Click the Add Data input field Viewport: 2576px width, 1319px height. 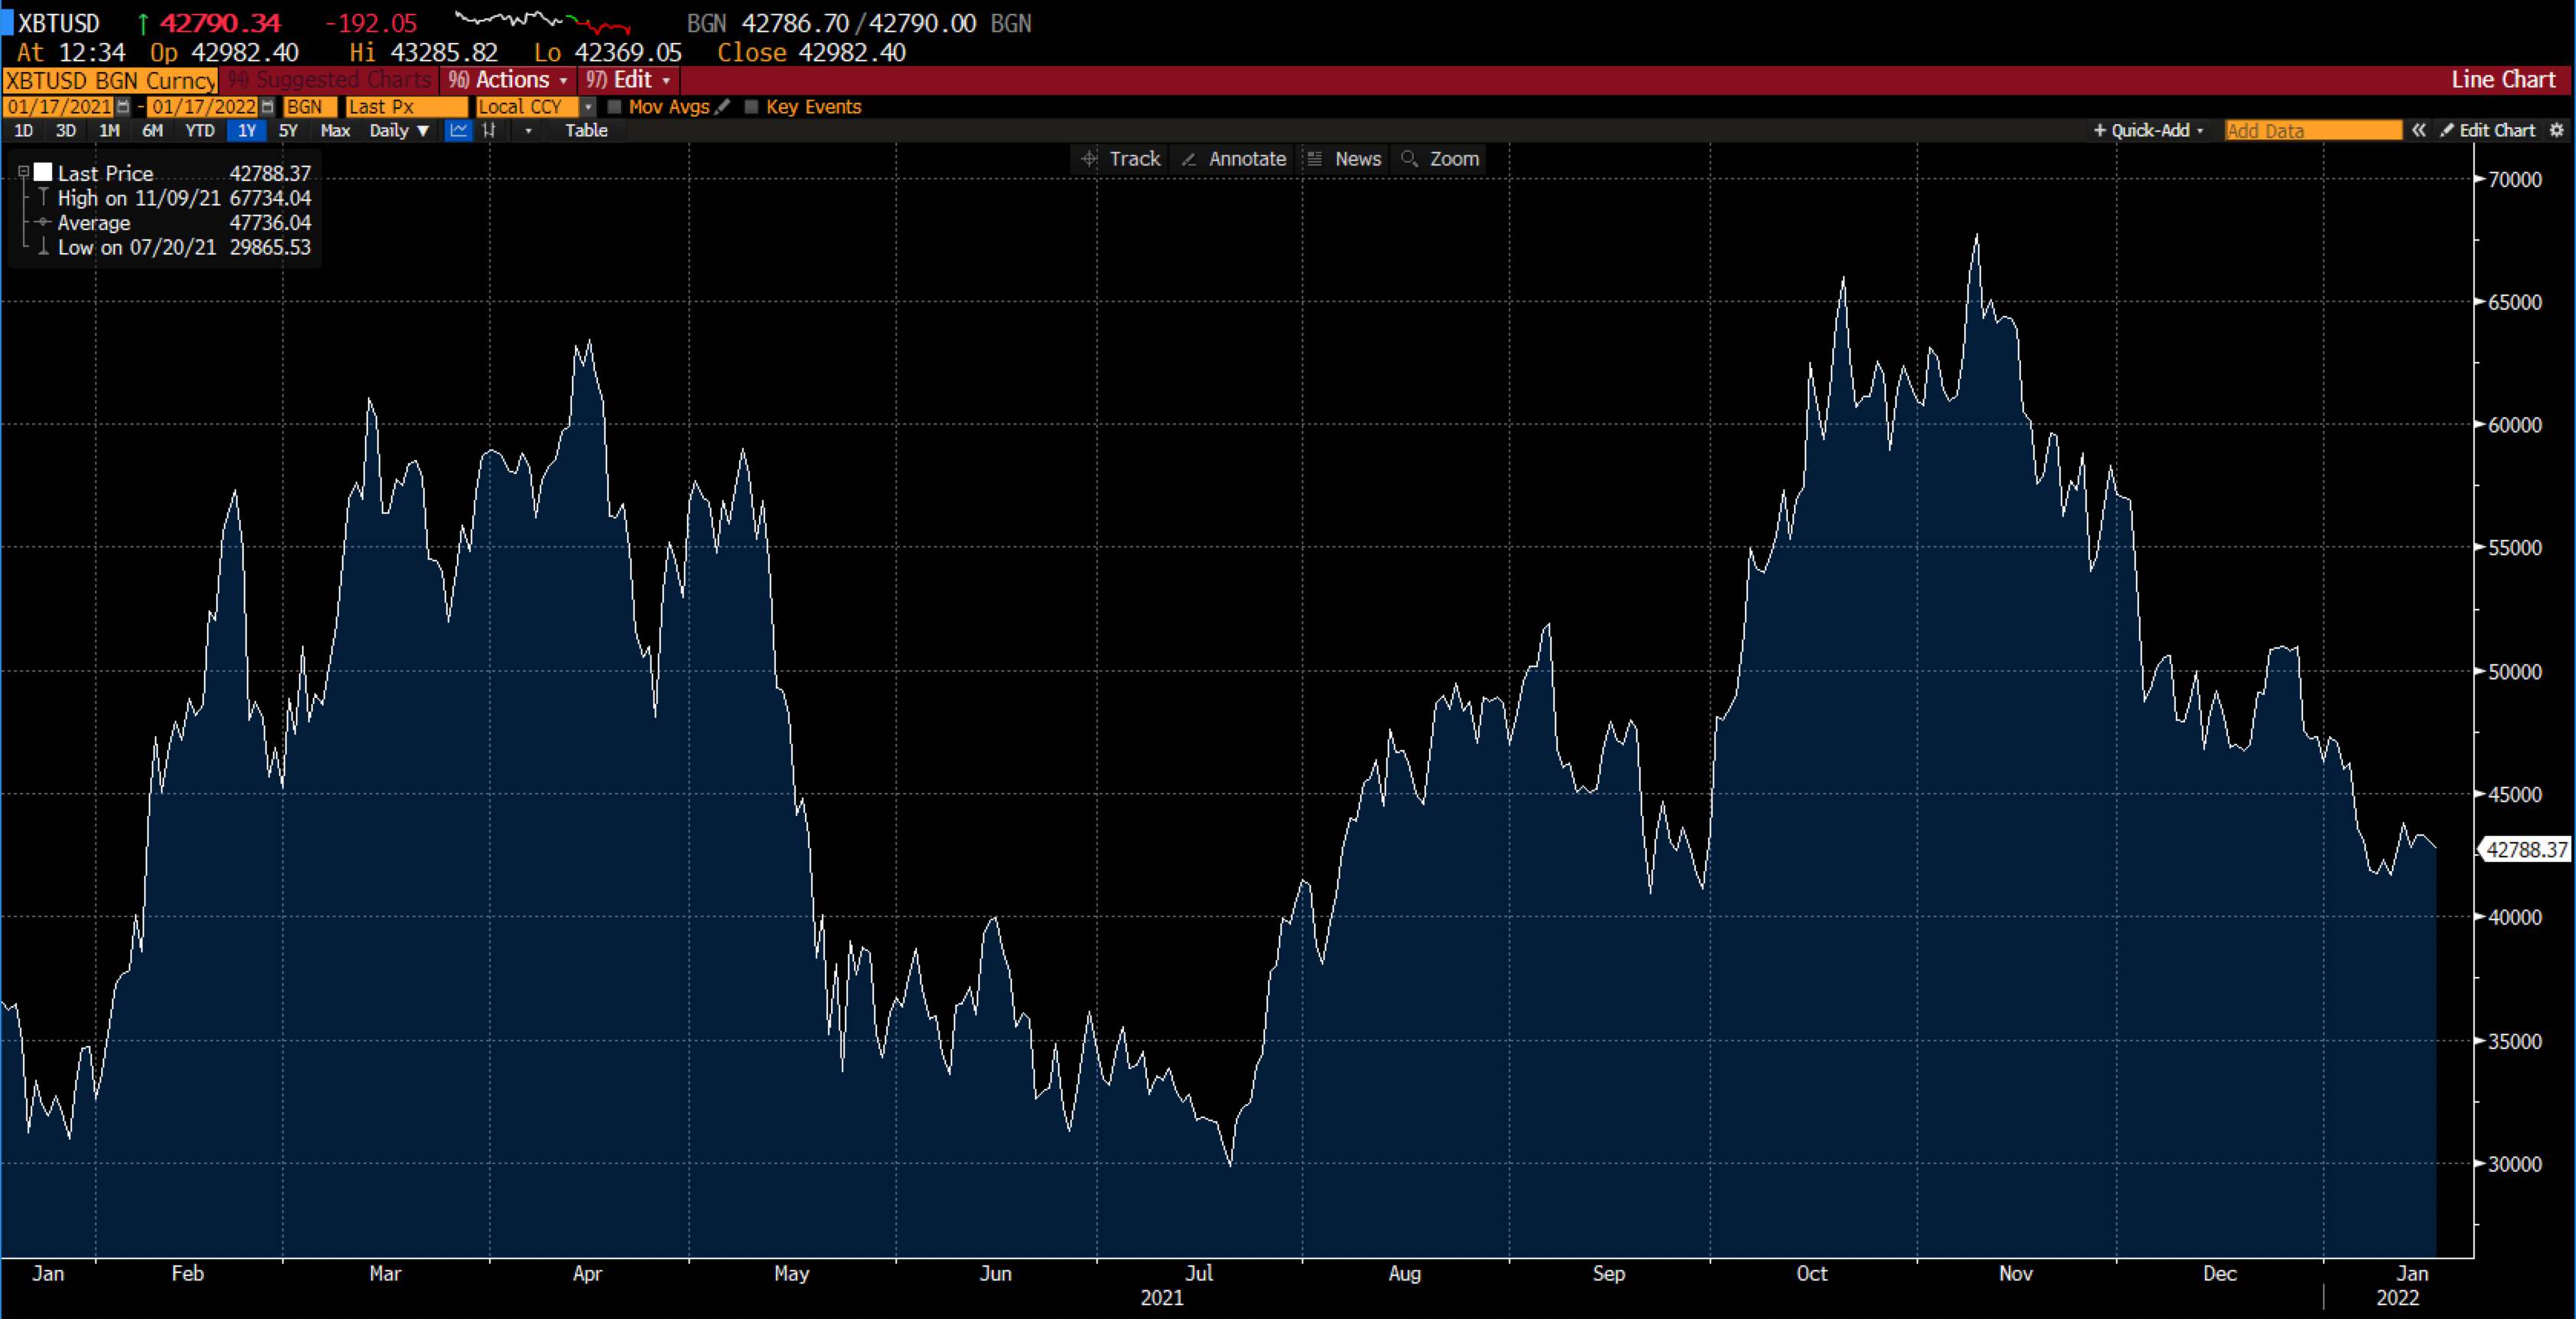tap(2311, 131)
